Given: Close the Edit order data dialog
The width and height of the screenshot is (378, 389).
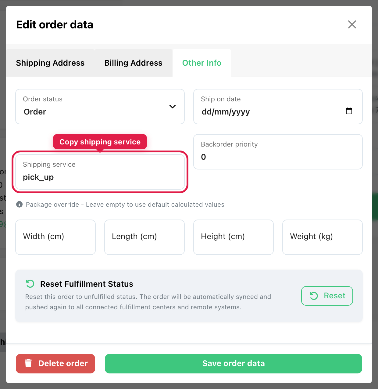Looking at the screenshot, I should (352, 24).
